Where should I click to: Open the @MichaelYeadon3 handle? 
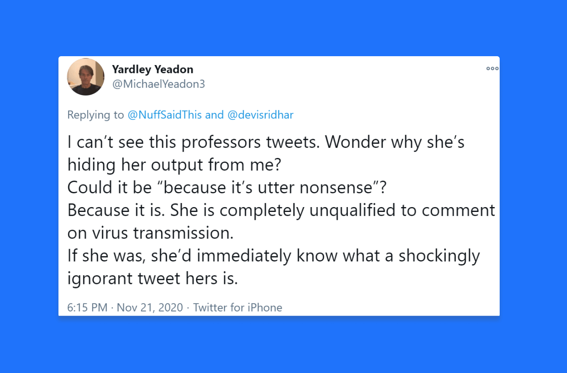tap(158, 84)
